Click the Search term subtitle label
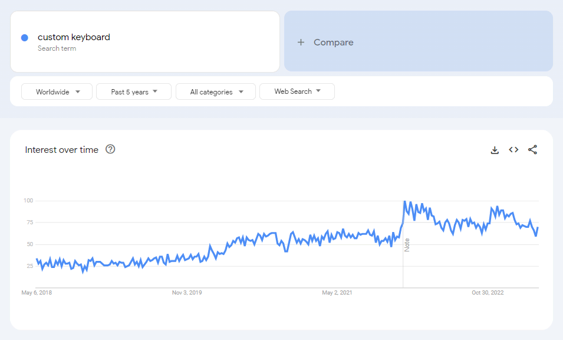The height and width of the screenshot is (340, 563). (x=57, y=48)
